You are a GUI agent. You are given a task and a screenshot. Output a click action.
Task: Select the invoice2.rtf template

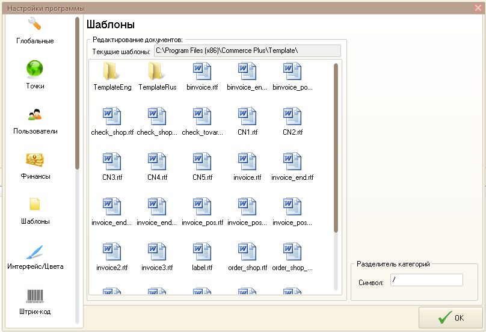(112, 257)
